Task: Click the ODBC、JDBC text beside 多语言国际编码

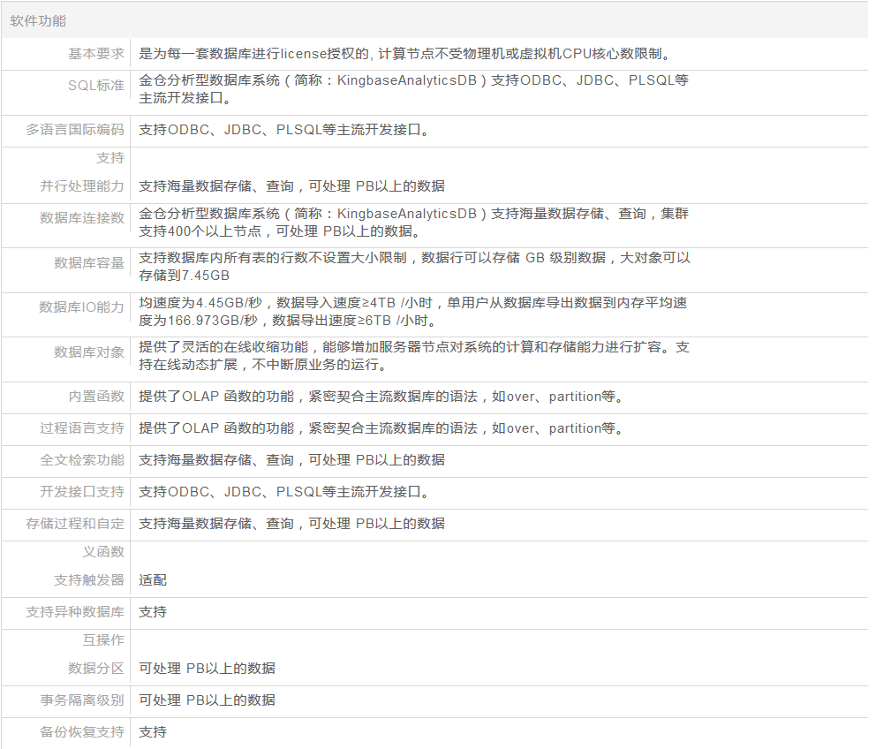Action: (x=283, y=130)
